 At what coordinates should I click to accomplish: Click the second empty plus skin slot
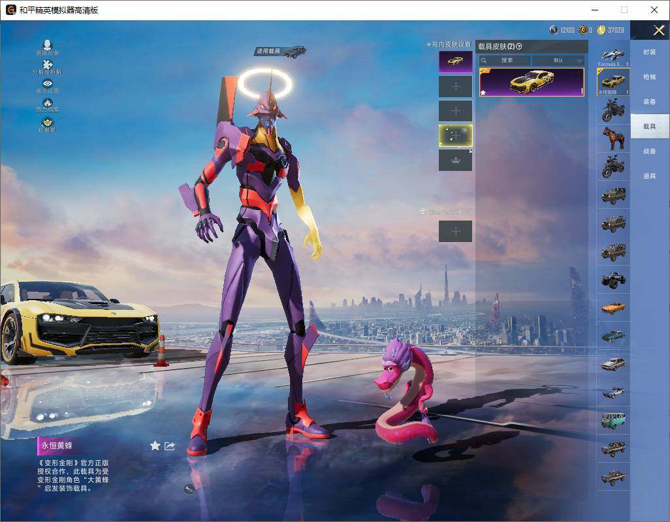click(456, 87)
